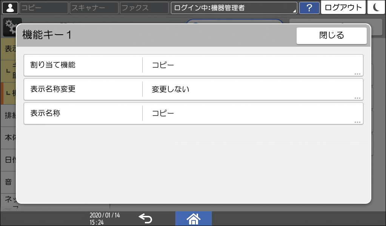Close the 機能キー1 dialog with 閉じる
The image size is (386, 226).
(331, 35)
